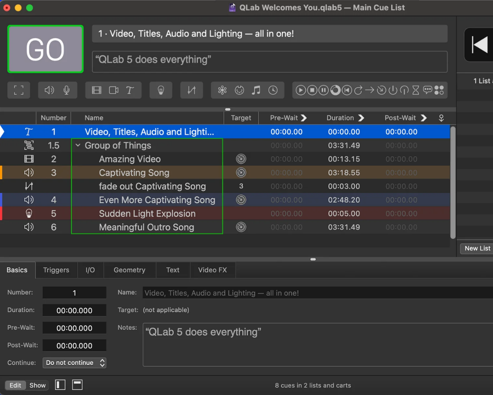Add a Group cue from toolbar

coord(18,90)
